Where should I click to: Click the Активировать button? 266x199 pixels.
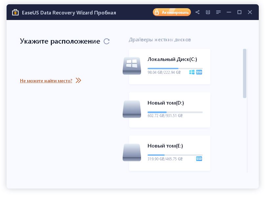pos(172,12)
